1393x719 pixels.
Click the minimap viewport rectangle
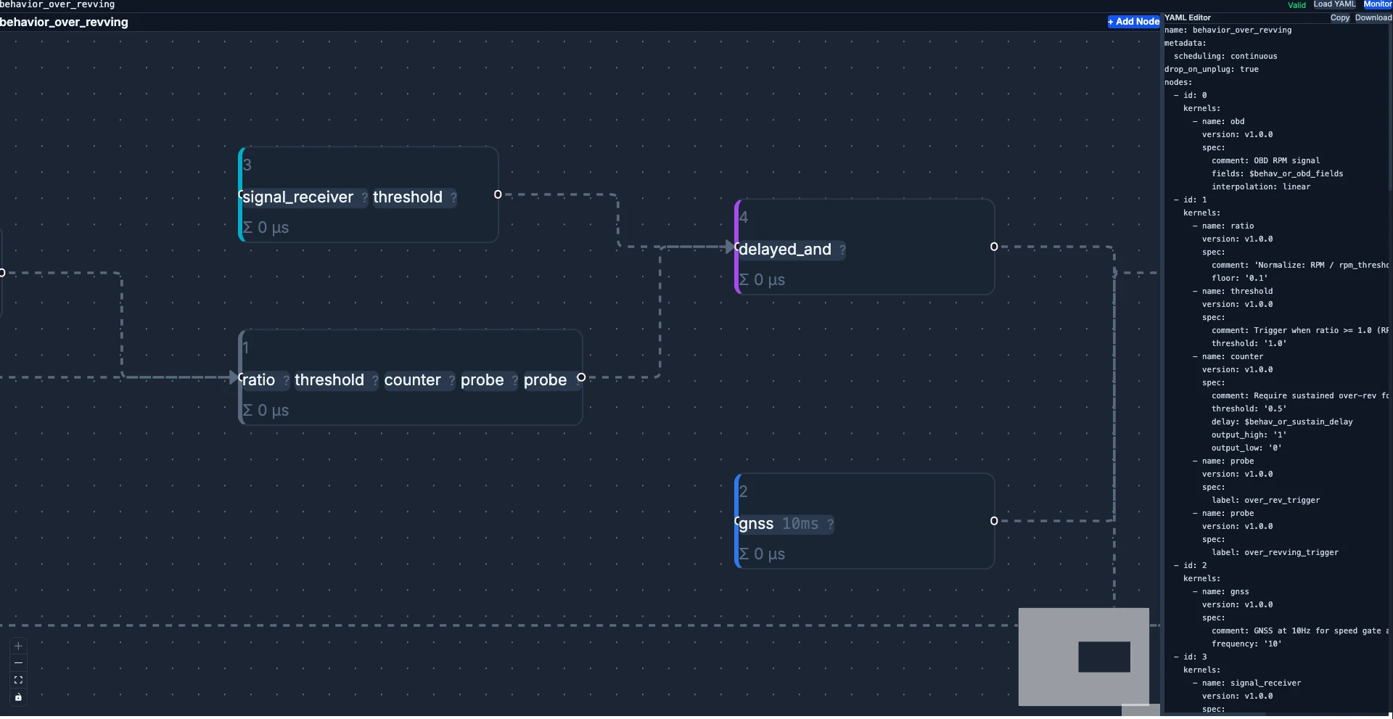coord(1104,657)
